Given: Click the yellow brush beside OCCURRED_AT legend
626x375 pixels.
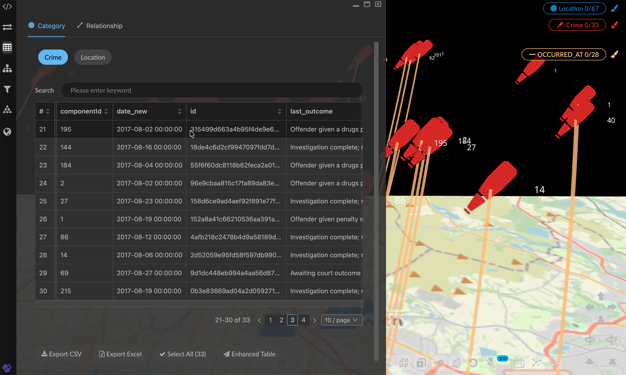Looking at the screenshot, I should coord(615,54).
